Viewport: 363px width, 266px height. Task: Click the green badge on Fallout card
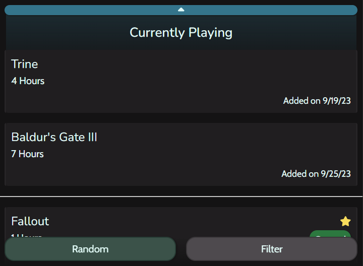(x=330, y=234)
